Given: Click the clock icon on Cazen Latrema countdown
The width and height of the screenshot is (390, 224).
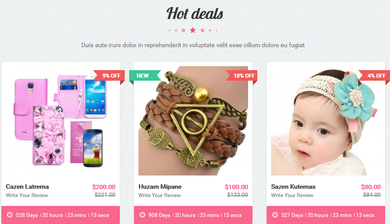Looking at the screenshot, I should point(10,215).
